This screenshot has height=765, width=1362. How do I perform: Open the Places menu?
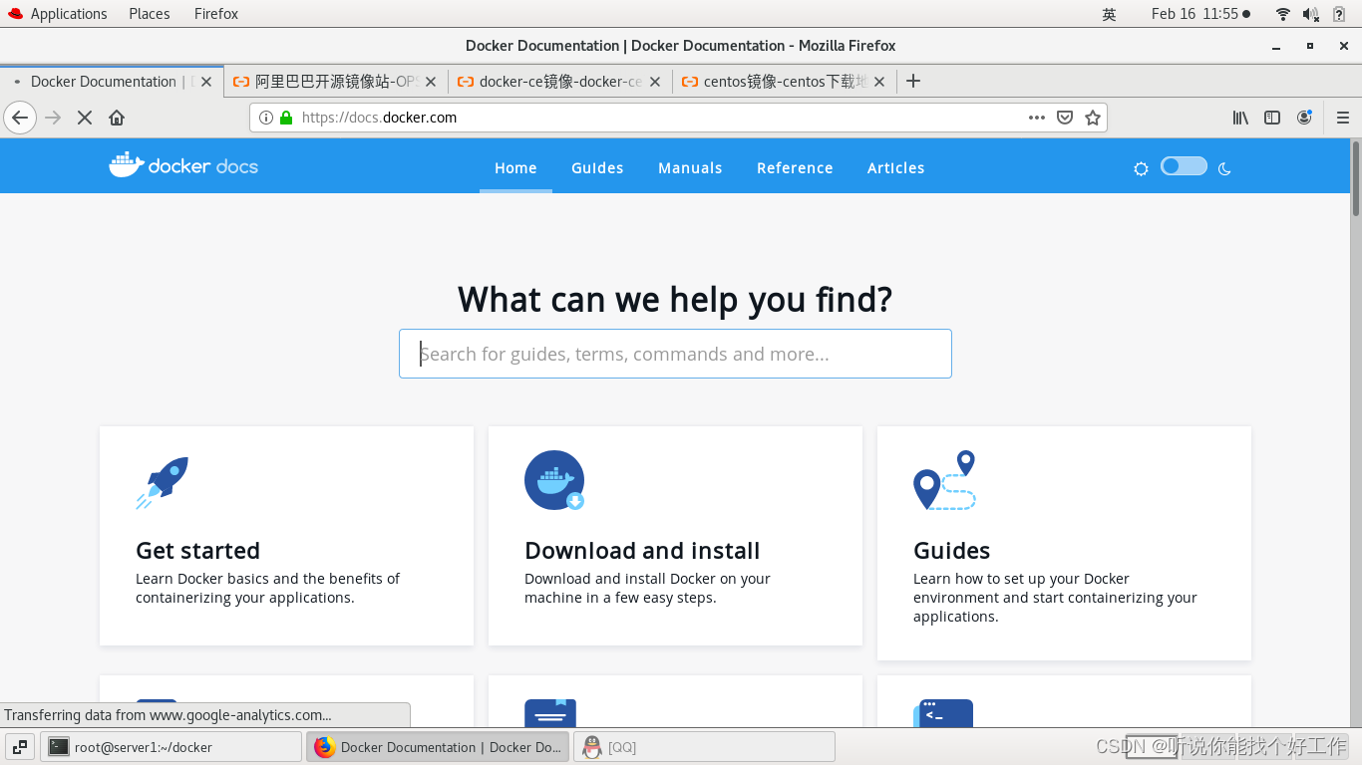[x=150, y=14]
